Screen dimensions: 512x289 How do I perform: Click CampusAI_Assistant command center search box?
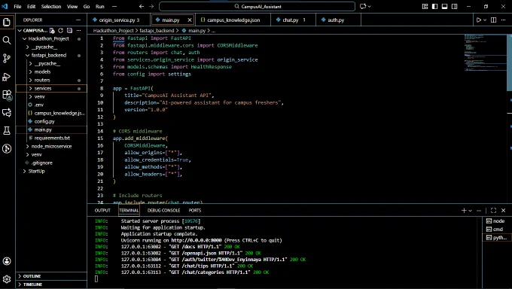(x=257, y=6)
